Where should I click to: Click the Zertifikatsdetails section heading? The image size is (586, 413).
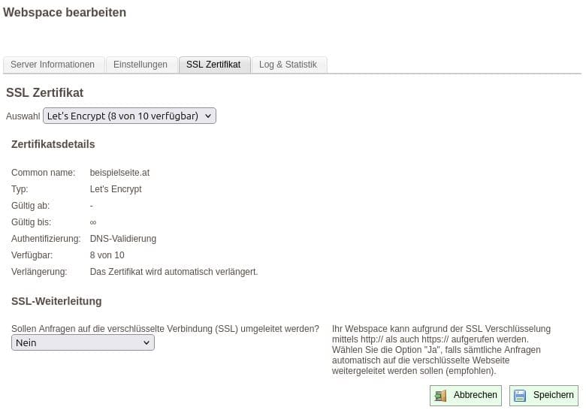[x=53, y=144]
